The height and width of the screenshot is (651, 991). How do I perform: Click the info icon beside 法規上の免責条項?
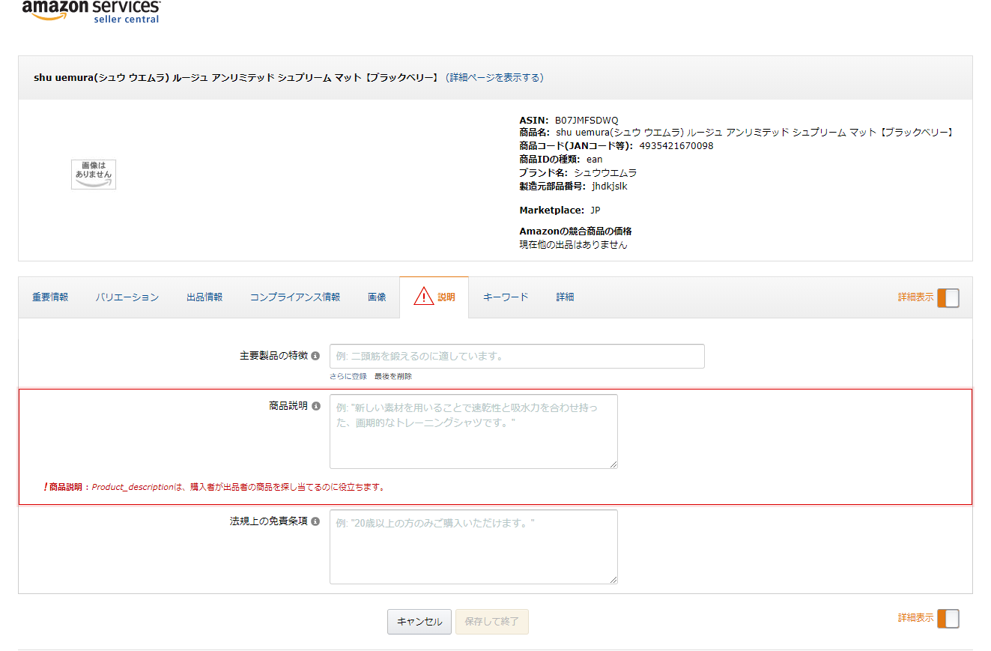[x=315, y=521]
